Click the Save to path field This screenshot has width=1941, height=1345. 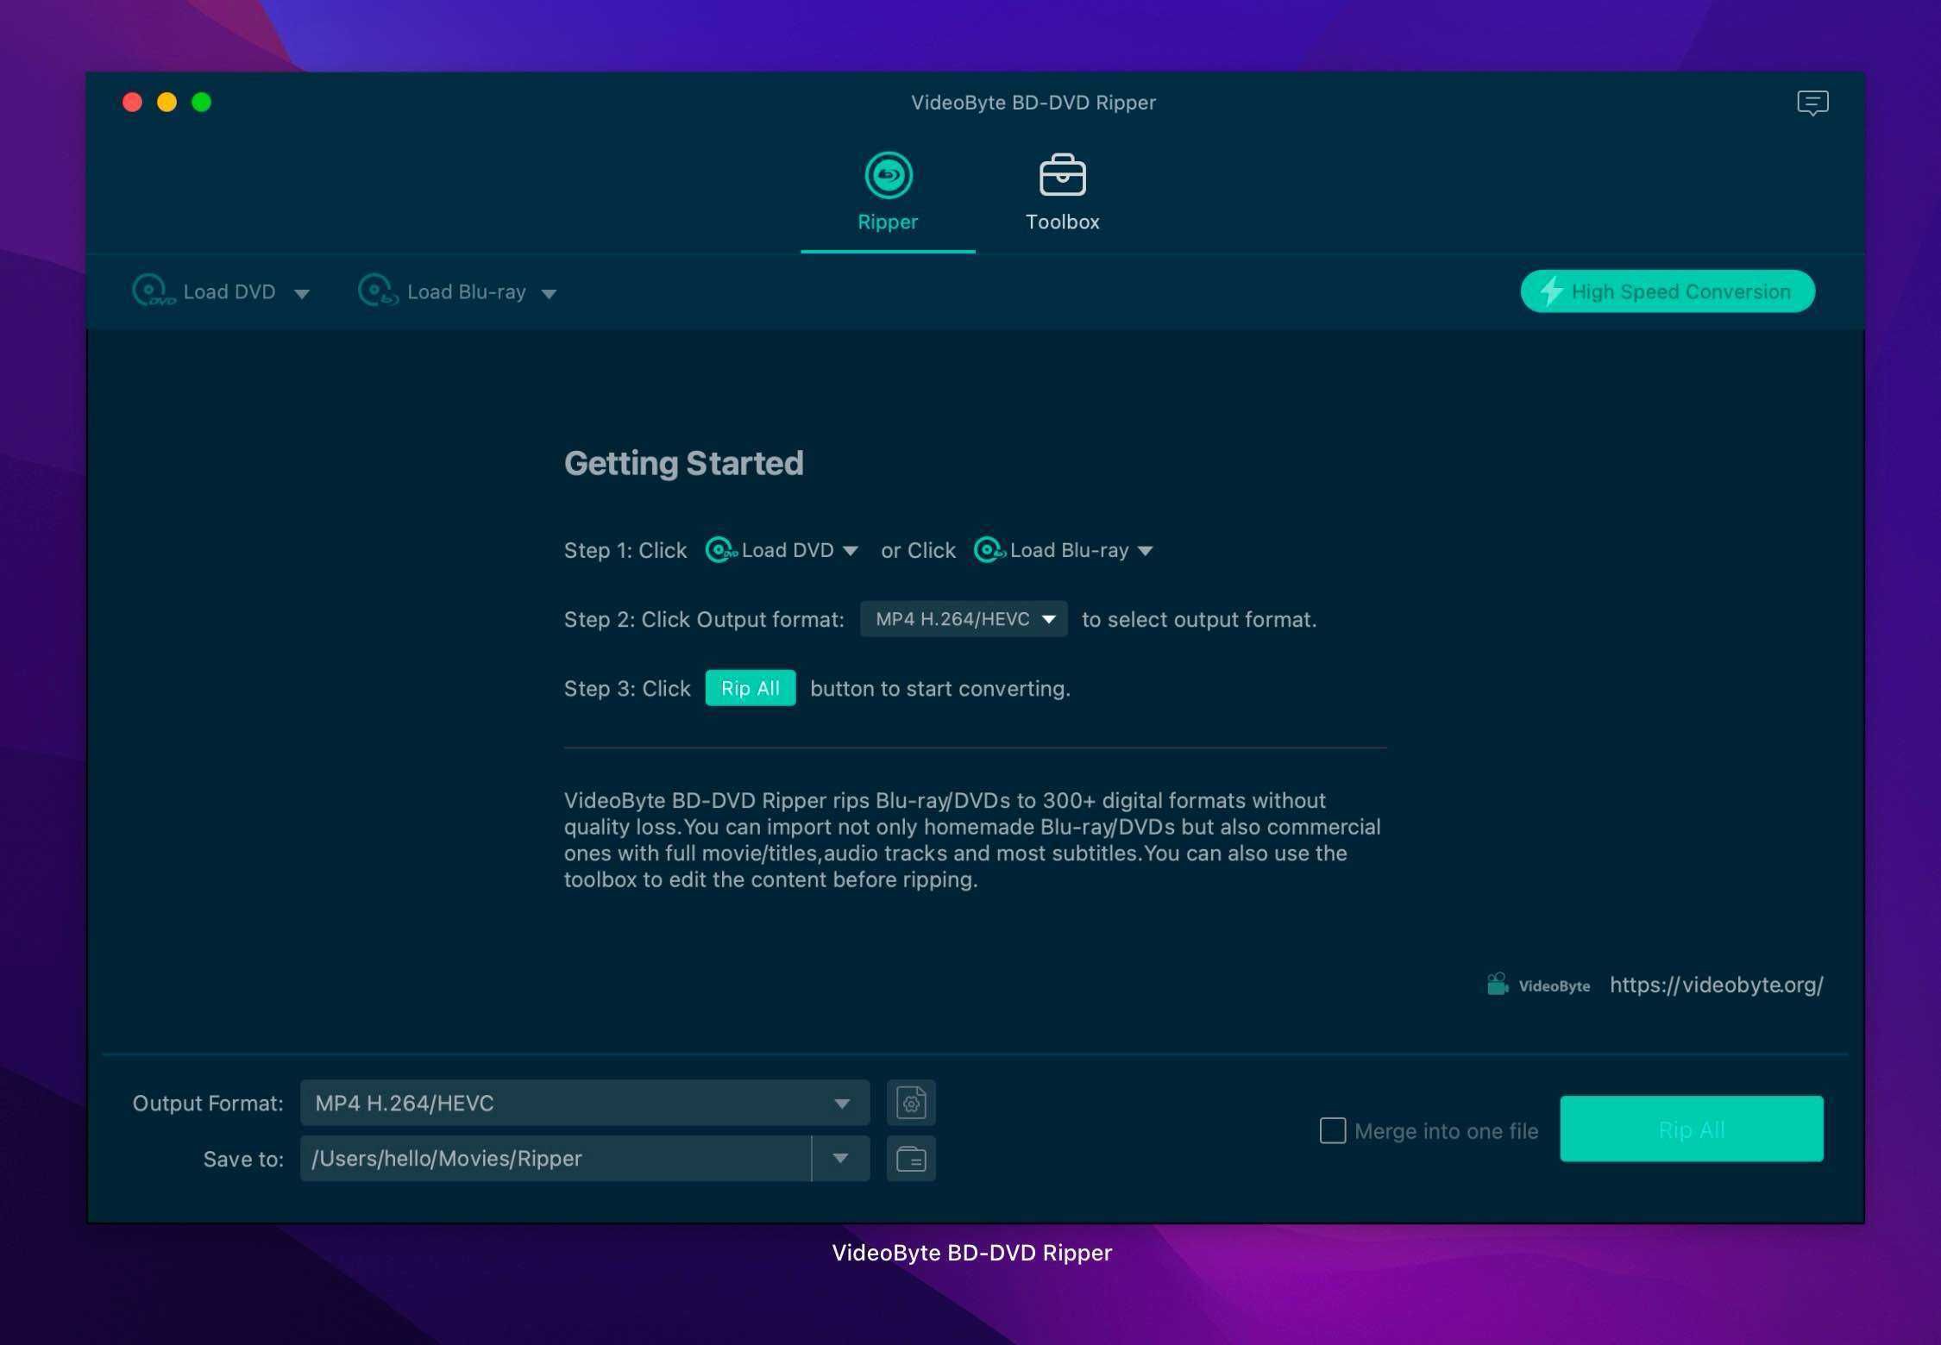click(556, 1159)
